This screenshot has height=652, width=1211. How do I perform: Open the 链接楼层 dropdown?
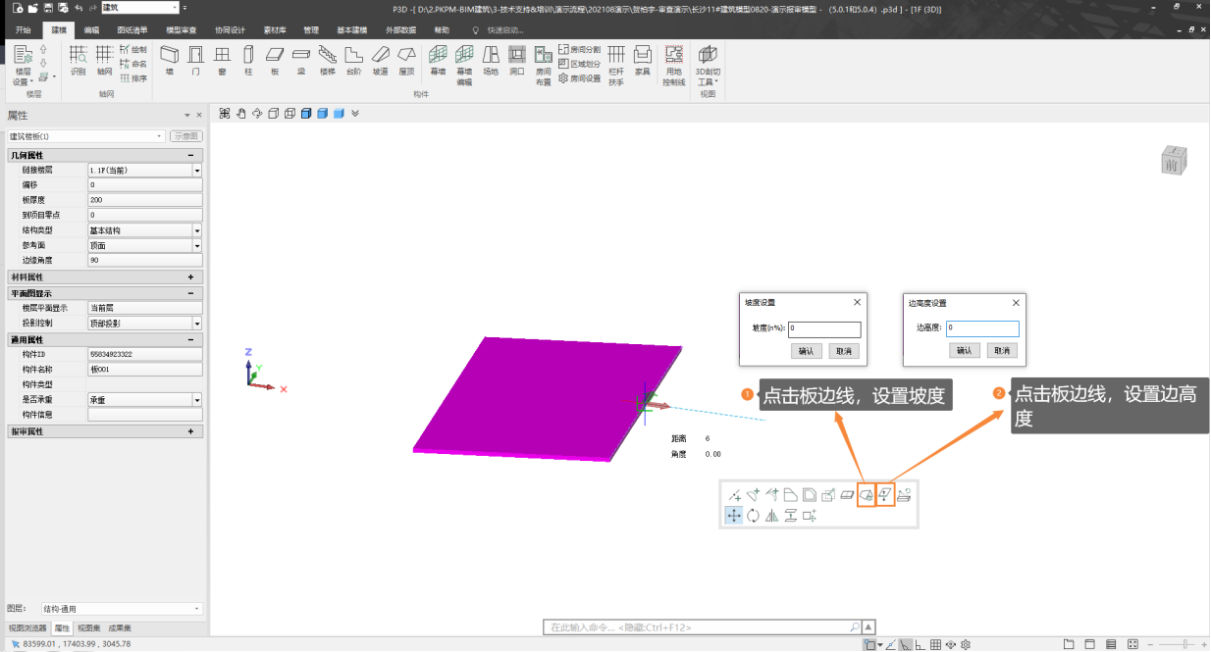[196, 170]
